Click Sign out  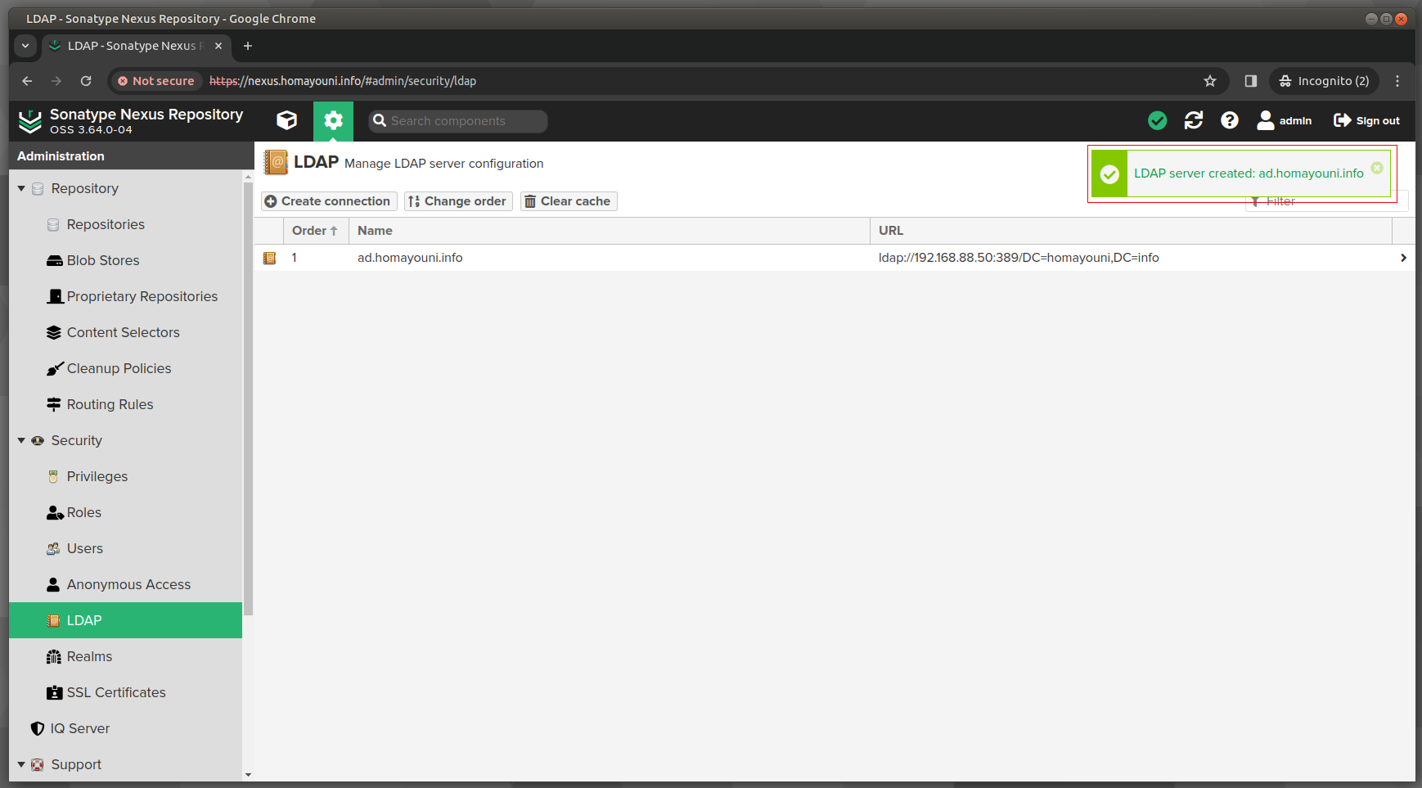pyautogui.click(x=1366, y=121)
